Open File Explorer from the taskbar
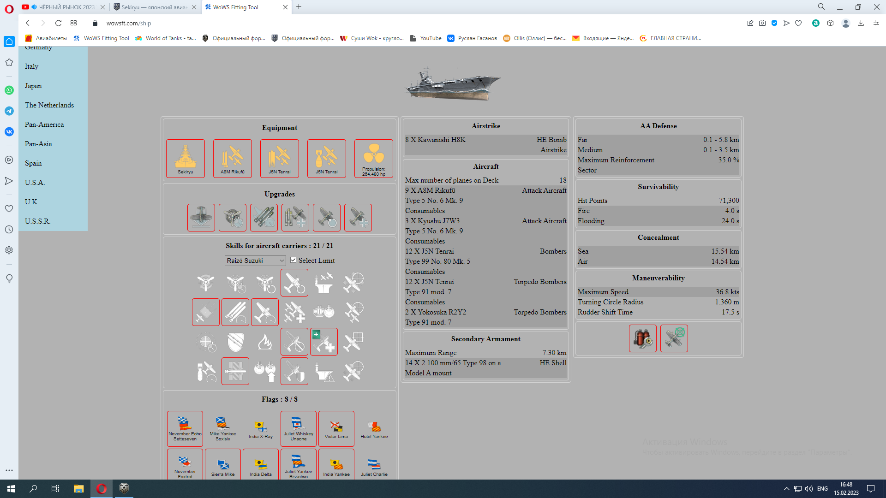The image size is (886, 498). pos(78,489)
